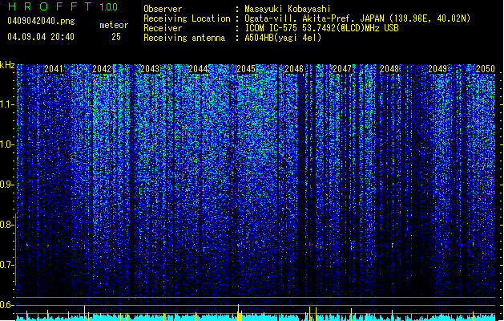
Task: Click the 0.6 kHz frequency axis label
Action: 6,305
